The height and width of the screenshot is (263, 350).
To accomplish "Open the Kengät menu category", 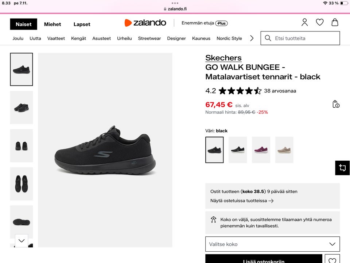I will [x=78, y=38].
